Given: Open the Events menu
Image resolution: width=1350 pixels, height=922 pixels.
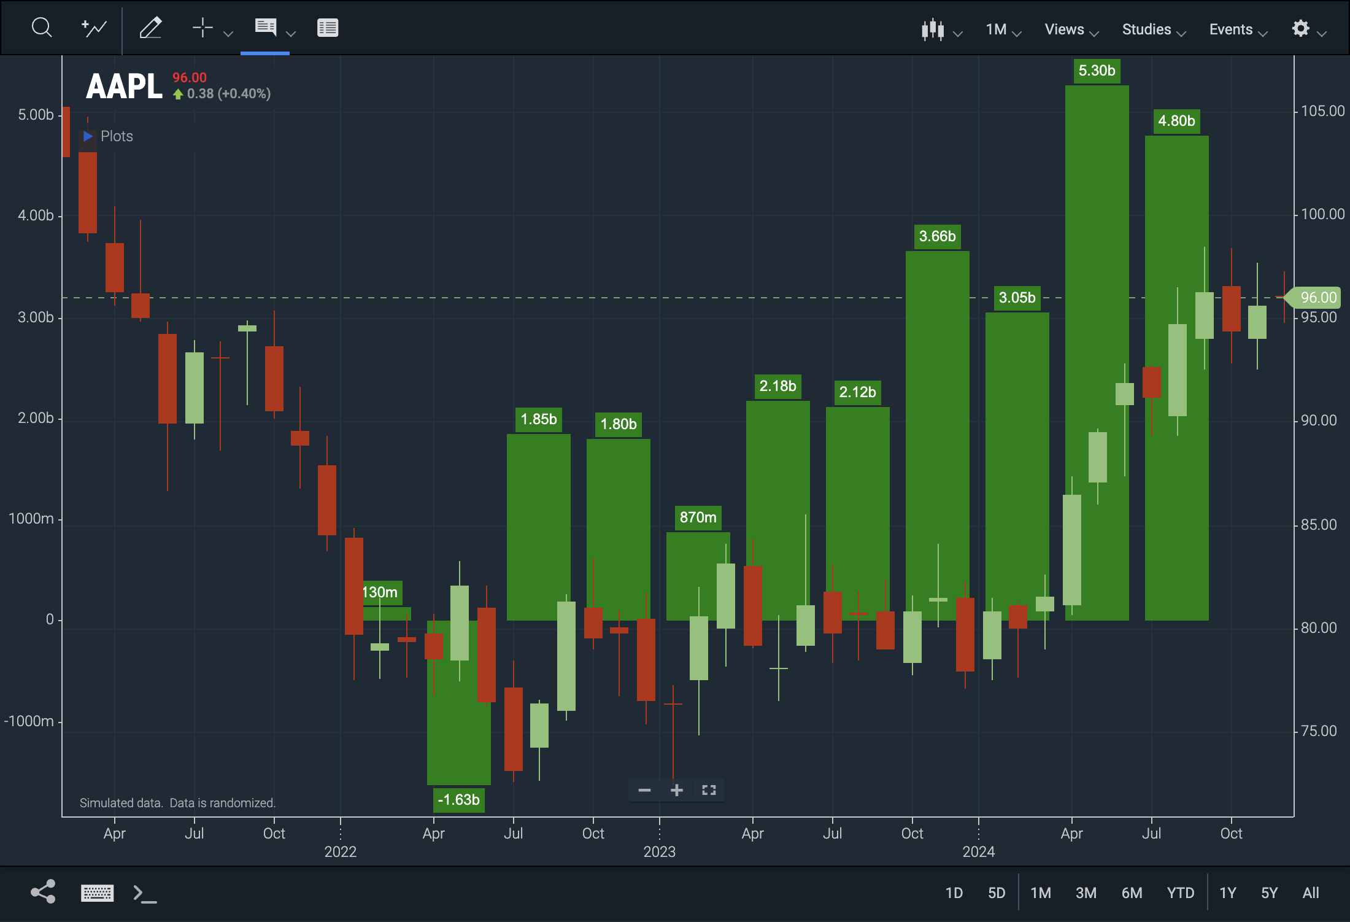Looking at the screenshot, I should pyautogui.click(x=1238, y=29).
